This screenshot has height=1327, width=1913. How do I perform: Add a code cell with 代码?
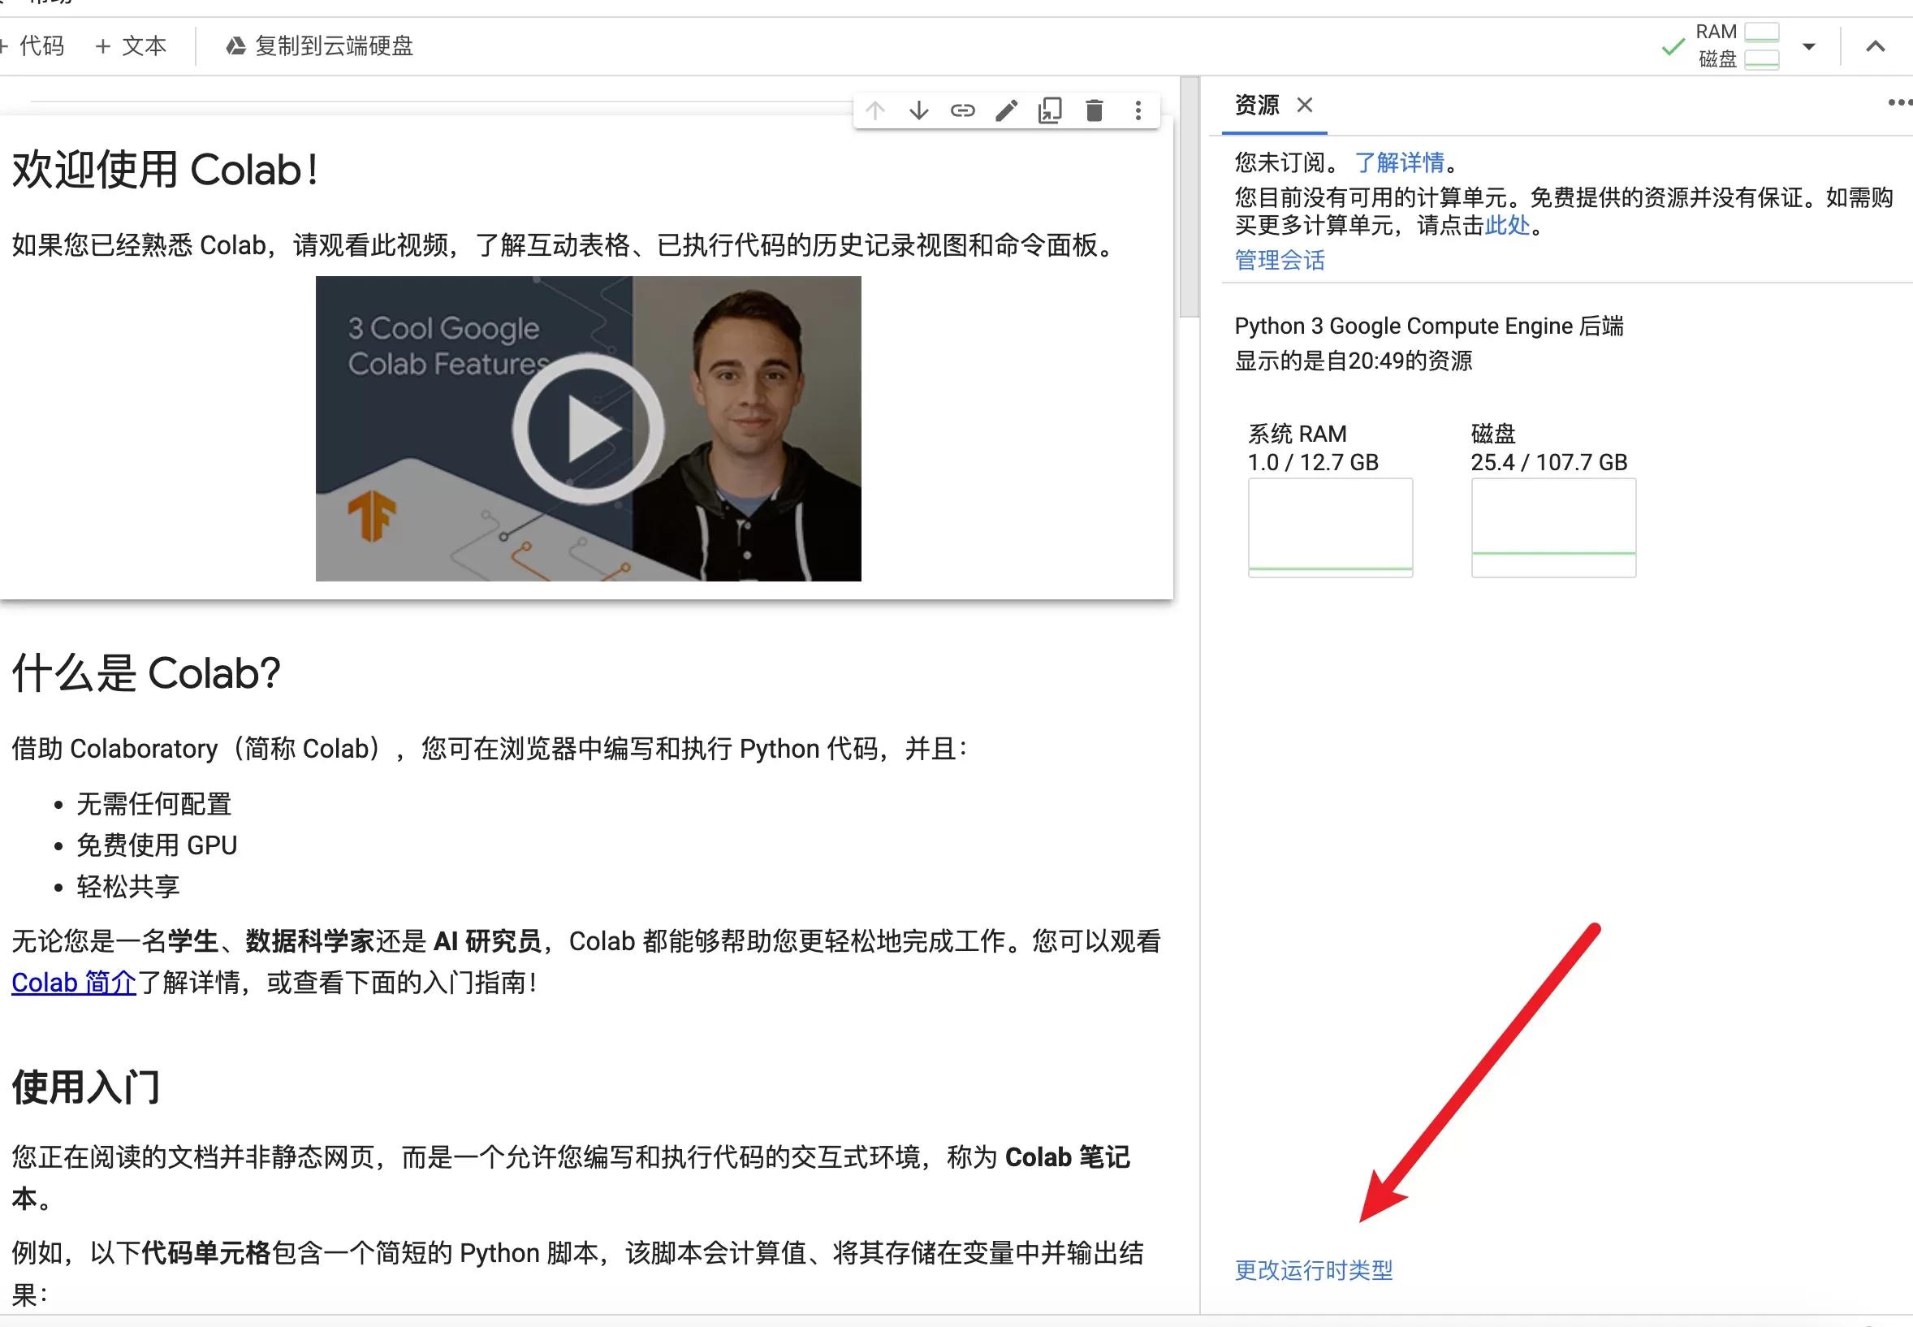[x=33, y=45]
